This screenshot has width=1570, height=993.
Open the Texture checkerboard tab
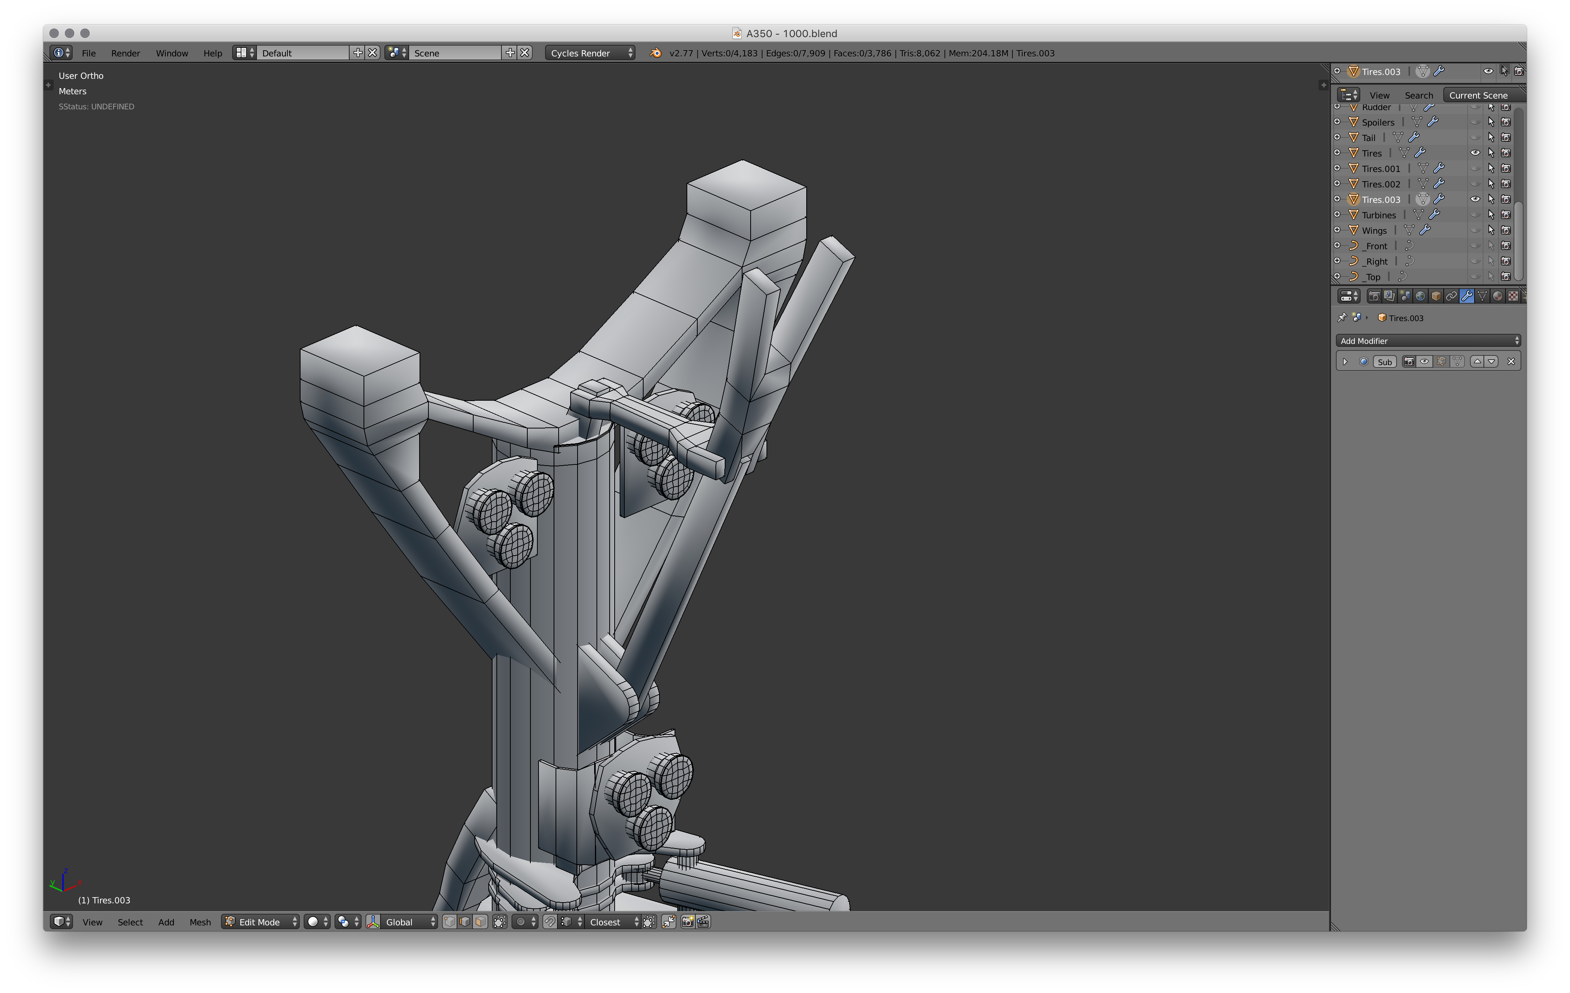(x=1513, y=296)
